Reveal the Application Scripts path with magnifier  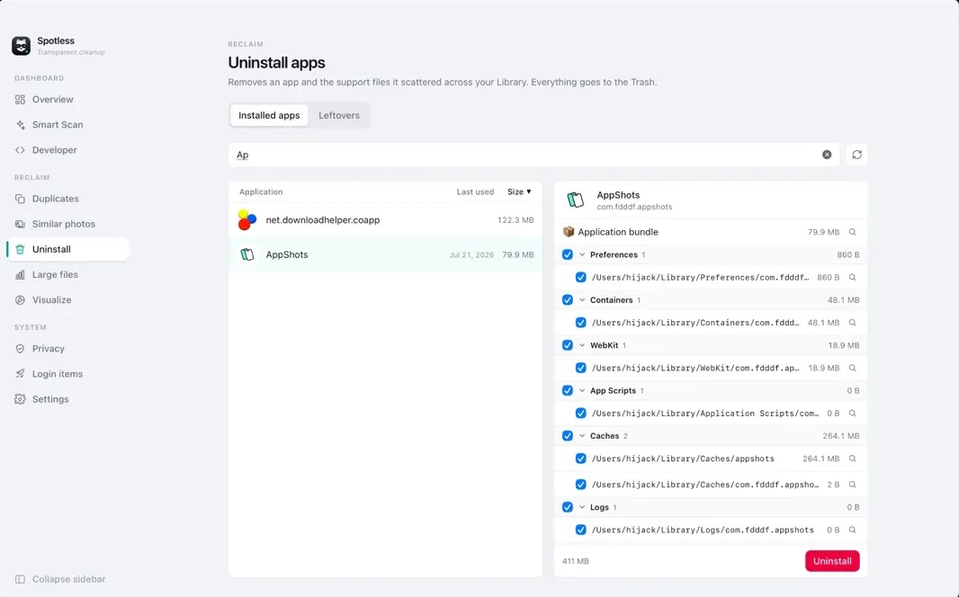click(852, 413)
